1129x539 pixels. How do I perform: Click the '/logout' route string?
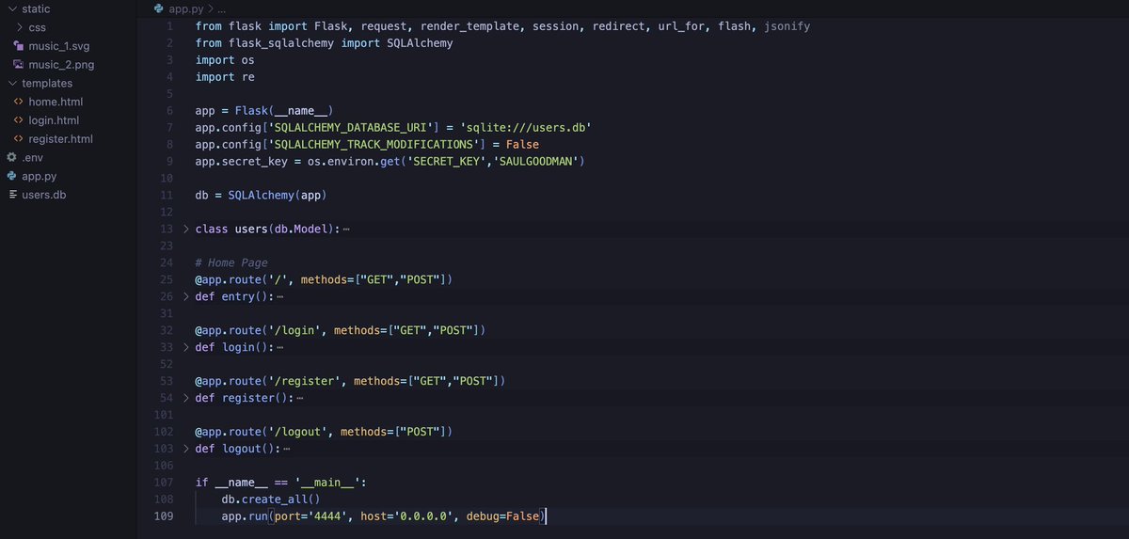(x=301, y=432)
